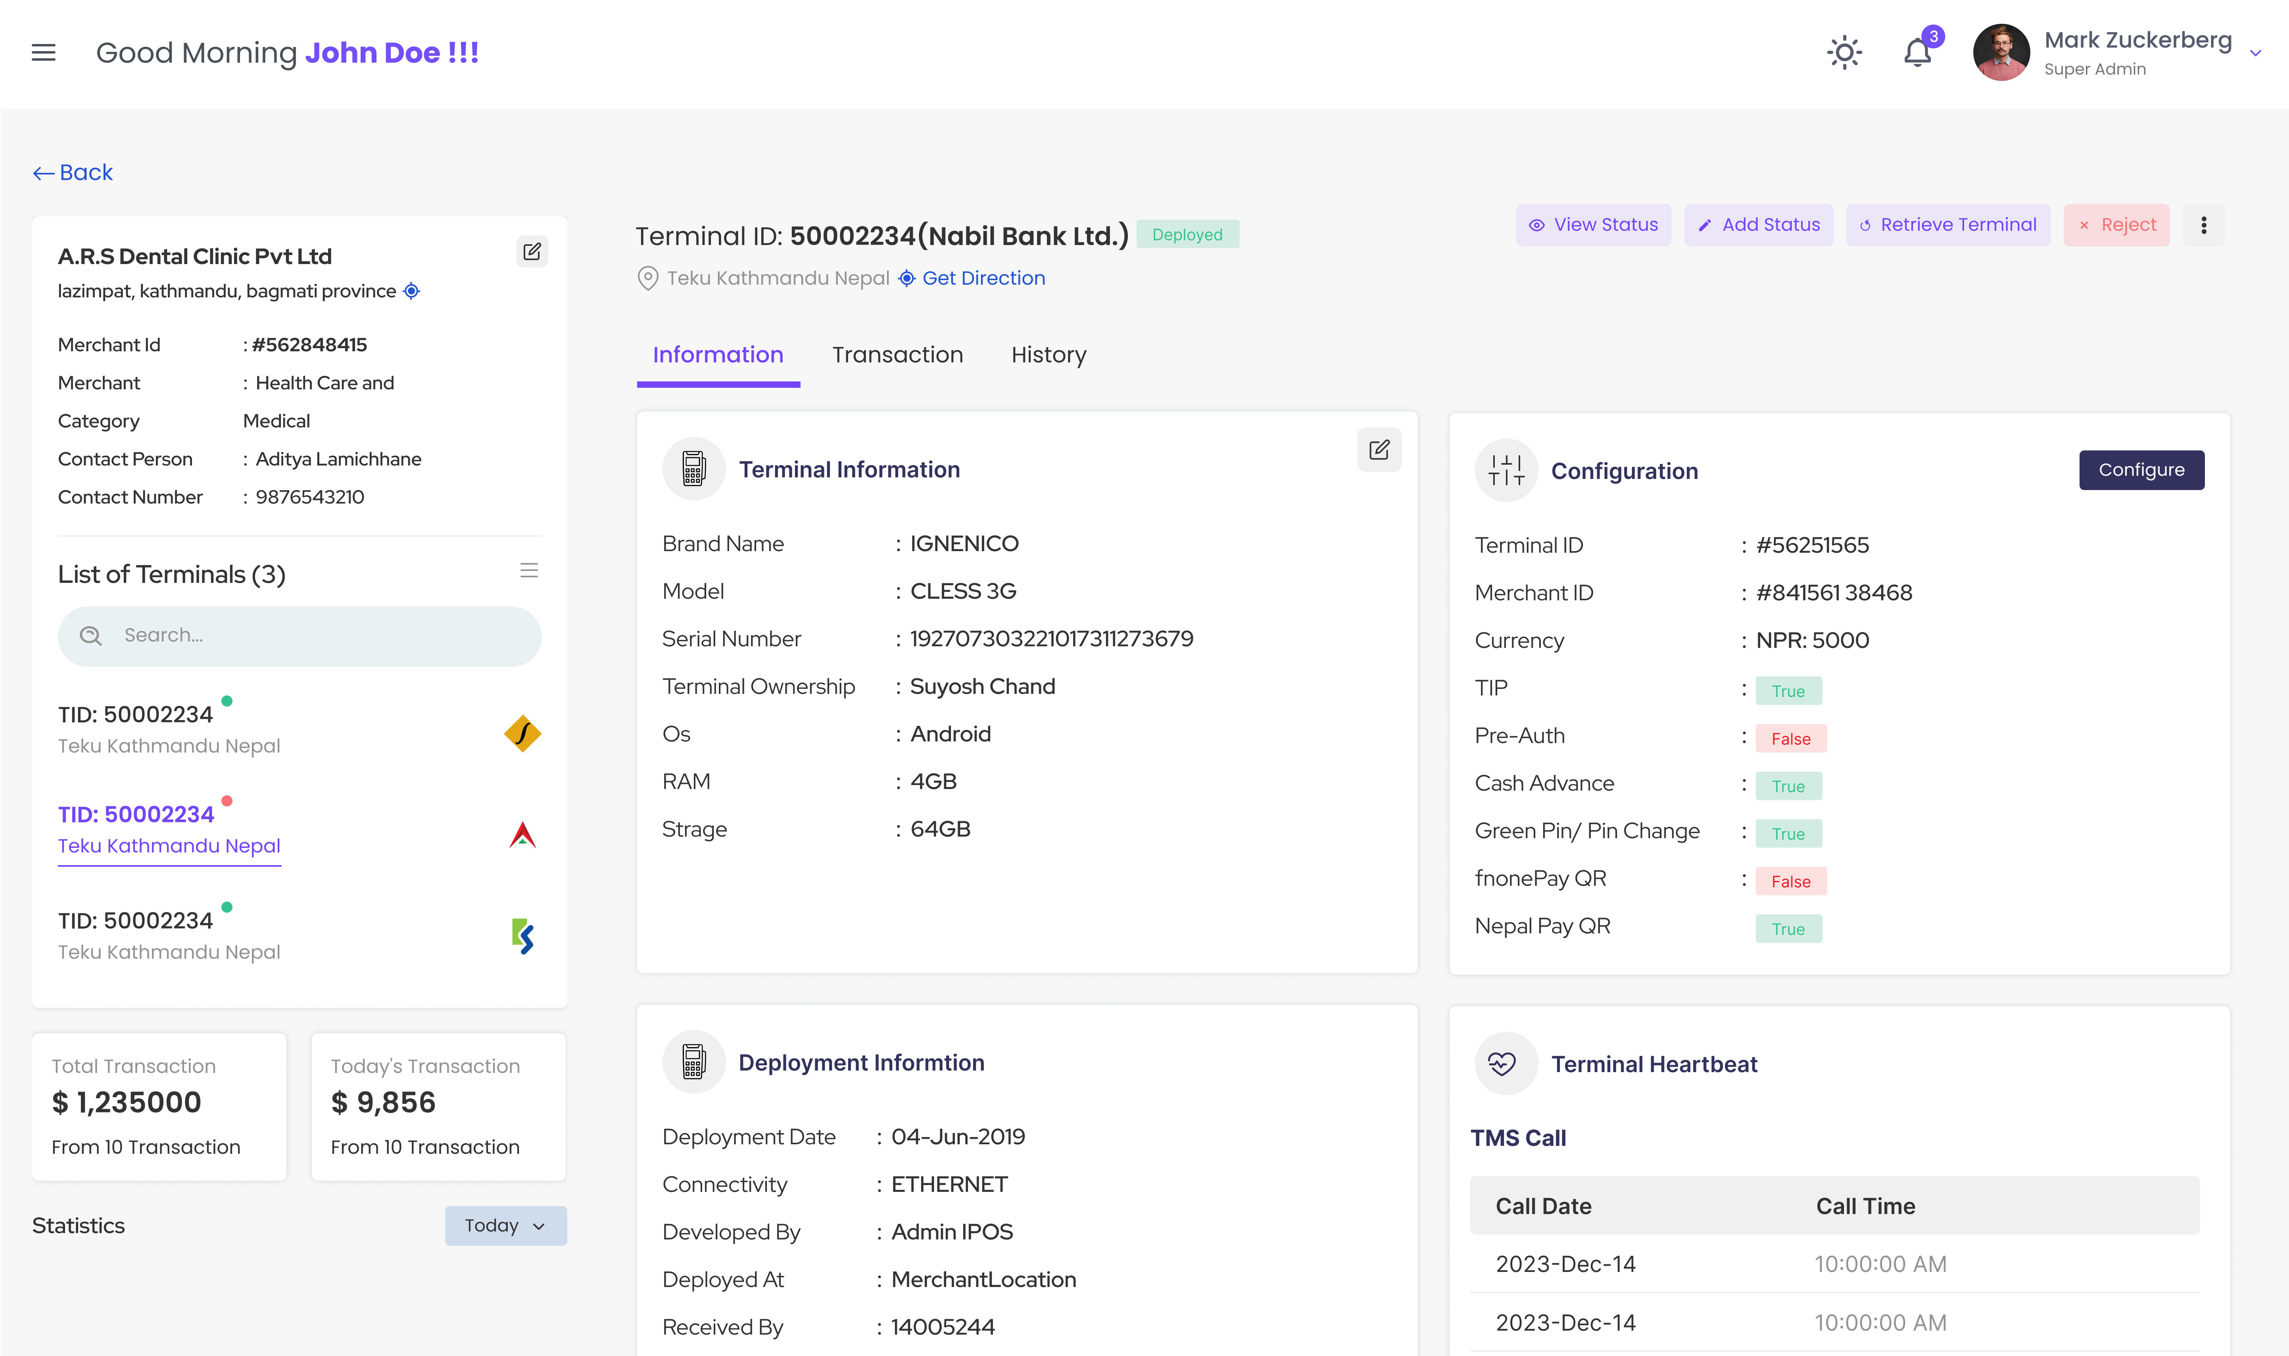This screenshot has width=2289, height=1356.
Task: Click the Terminal Information POS device icon
Action: point(694,469)
